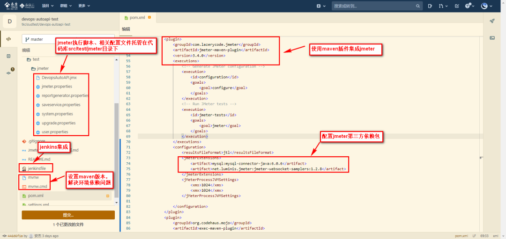Click the gear icon beside jmeter.properties
This screenshot has height=239, width=506.
38,87
